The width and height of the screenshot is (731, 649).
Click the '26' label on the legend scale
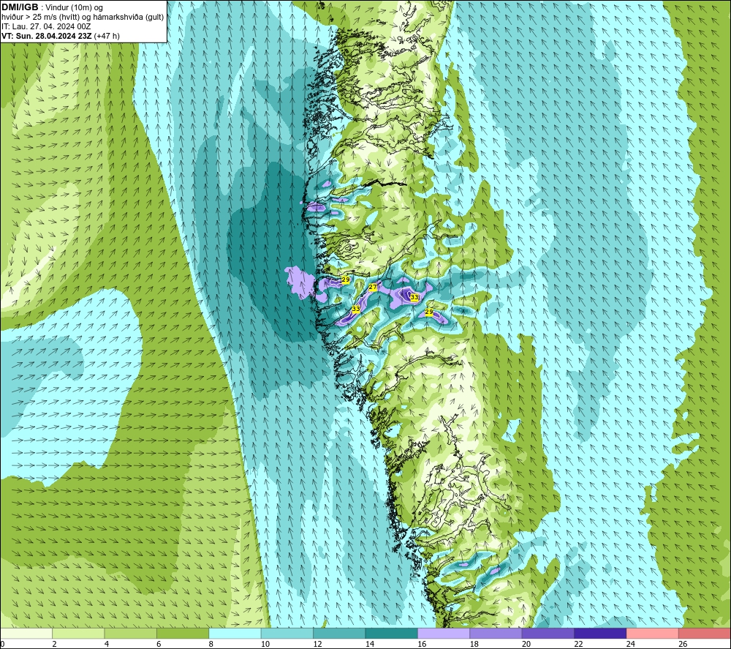coord(683,644)
